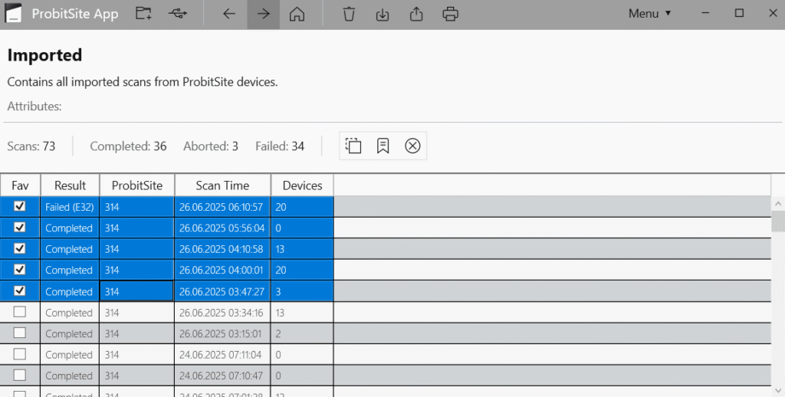Click the scrollbar down arrow

pos(778,391)
